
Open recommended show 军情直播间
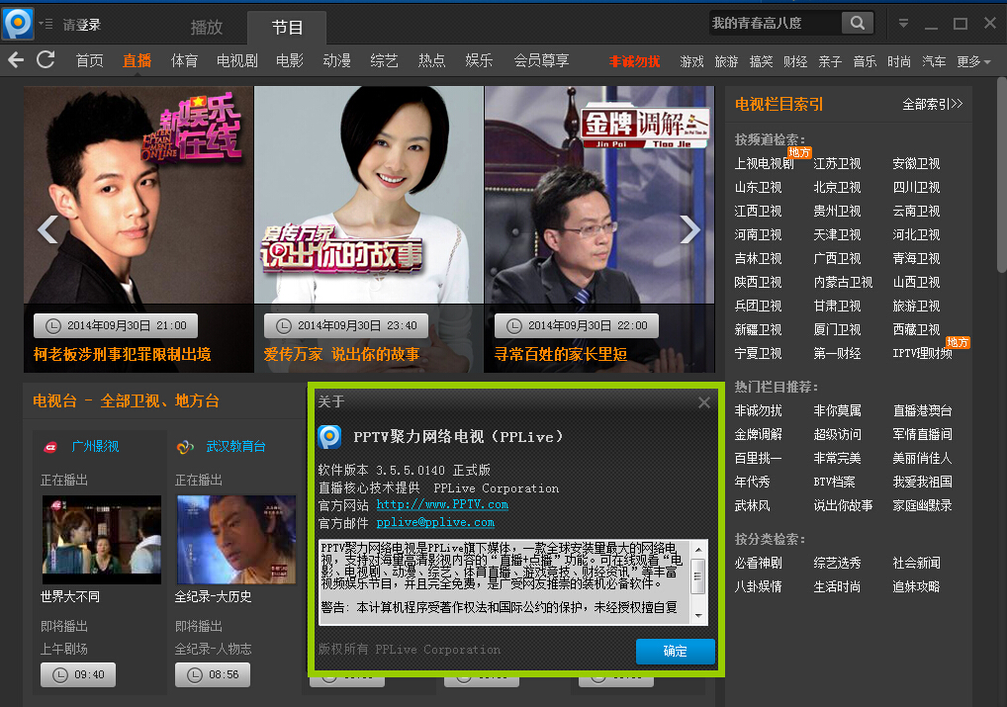click(922, 435)
